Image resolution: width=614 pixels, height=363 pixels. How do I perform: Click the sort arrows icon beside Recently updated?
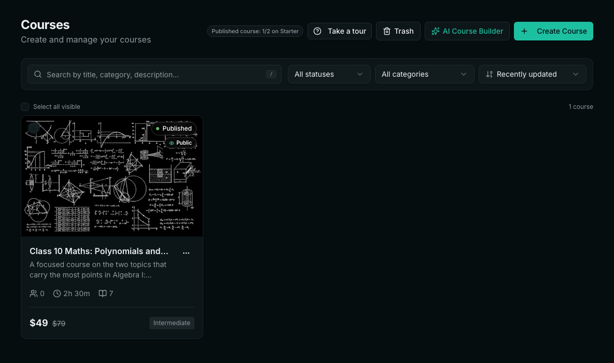pyautogui.click(x=489, y=74)
